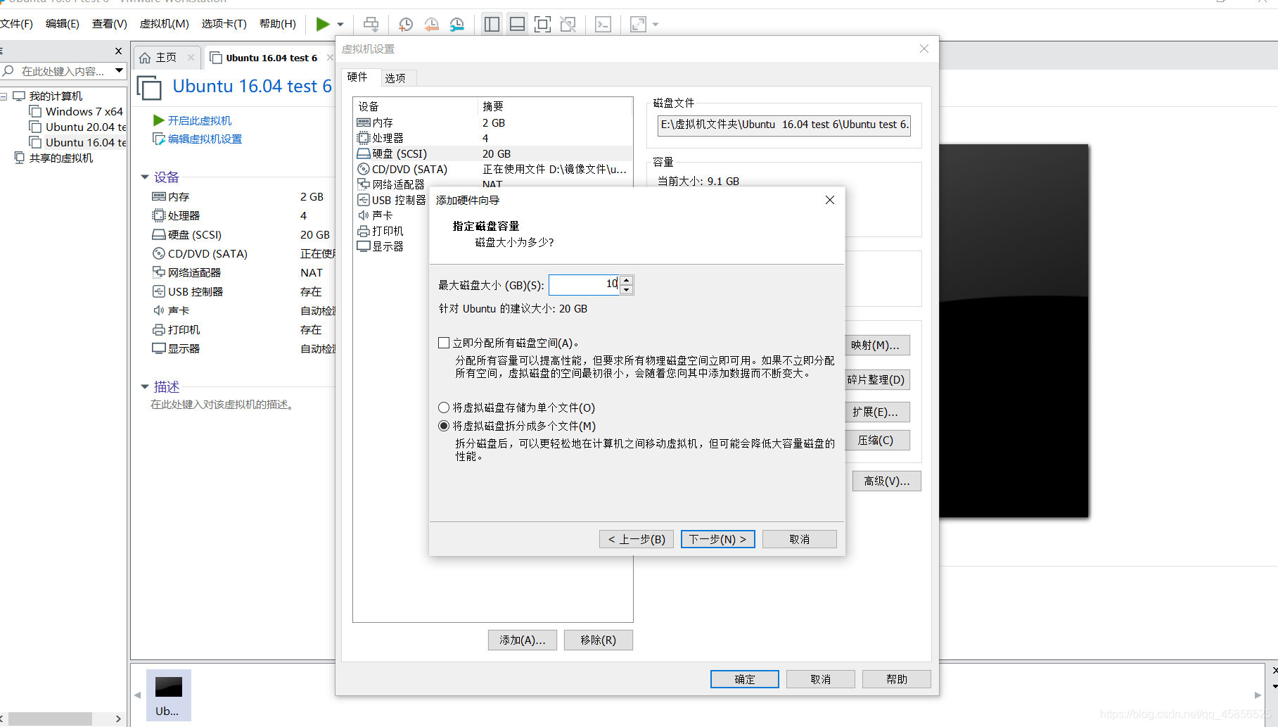The width and height of the screenshot is (1278, 727).
Task: Click the 上一步(B) back button
Action: click(637, 539)
